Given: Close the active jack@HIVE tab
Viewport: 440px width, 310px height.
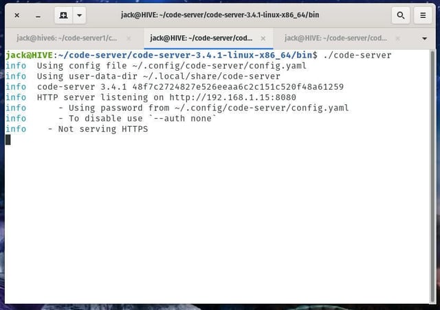Looking at the screenshot, I should tap(263, 38).
